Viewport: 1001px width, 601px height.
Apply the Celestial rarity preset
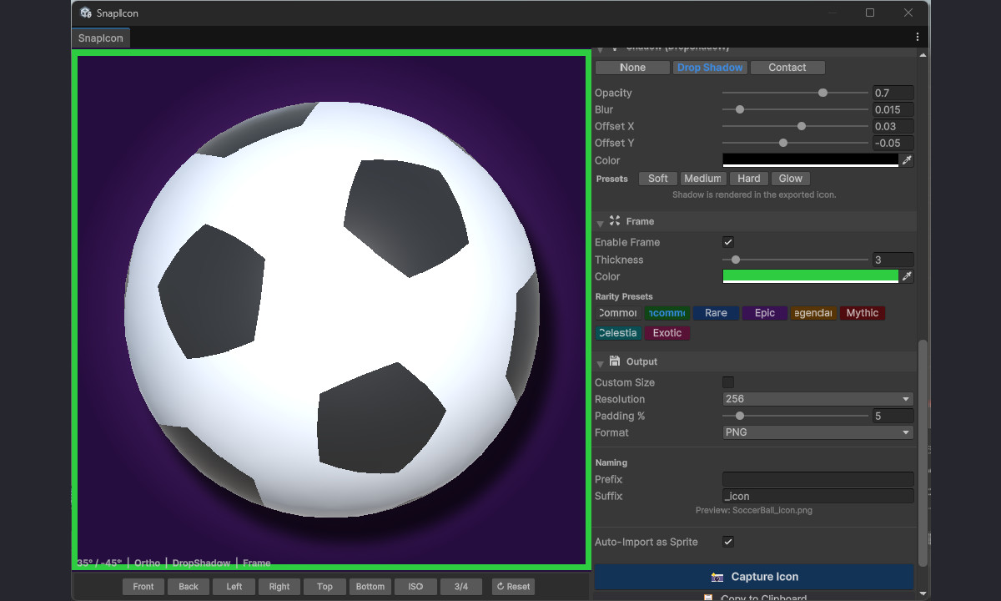[618, 333]
